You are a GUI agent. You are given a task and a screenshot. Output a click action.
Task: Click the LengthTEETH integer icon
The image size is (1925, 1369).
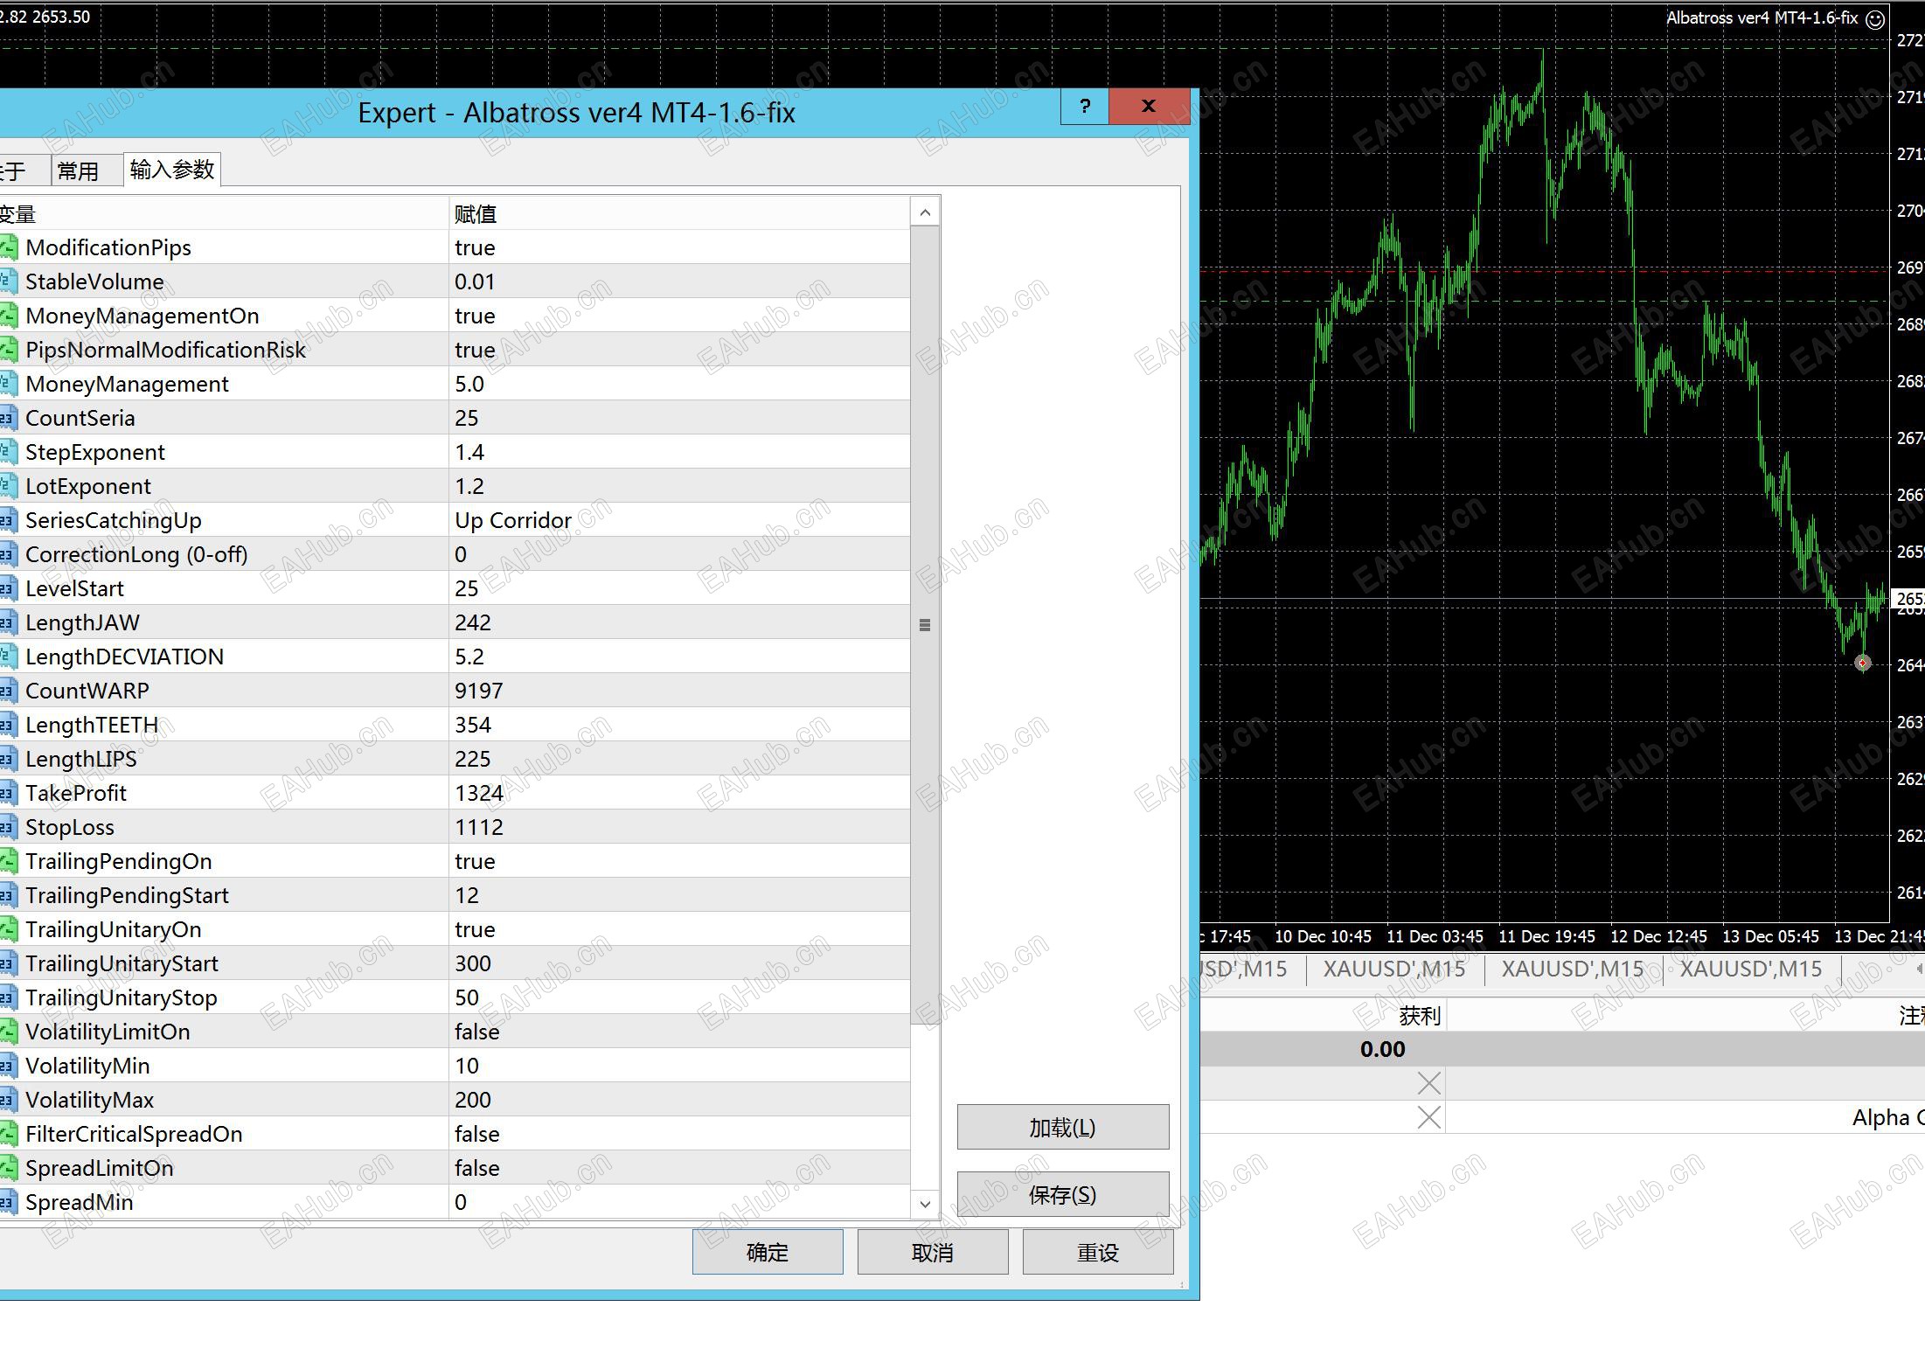pos(8,725)
